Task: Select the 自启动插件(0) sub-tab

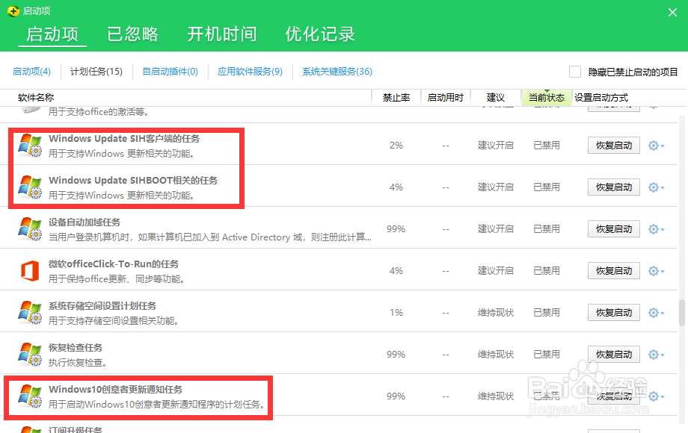Action: tap(171, 72)
